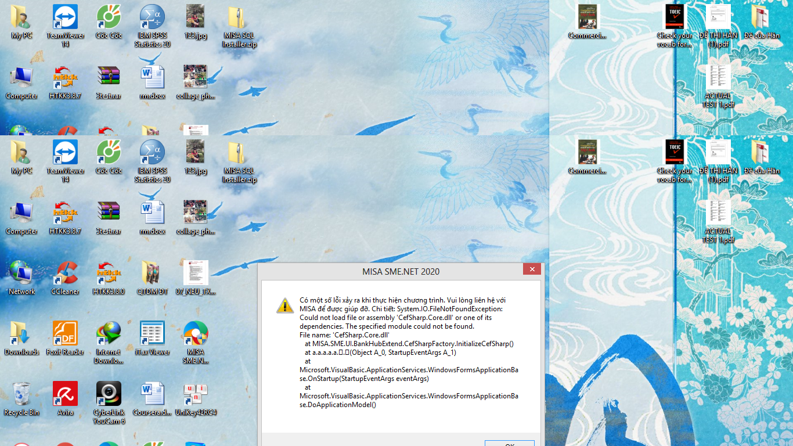Open the CyberLink YouCam 6 shortcut

pos(109,402)
